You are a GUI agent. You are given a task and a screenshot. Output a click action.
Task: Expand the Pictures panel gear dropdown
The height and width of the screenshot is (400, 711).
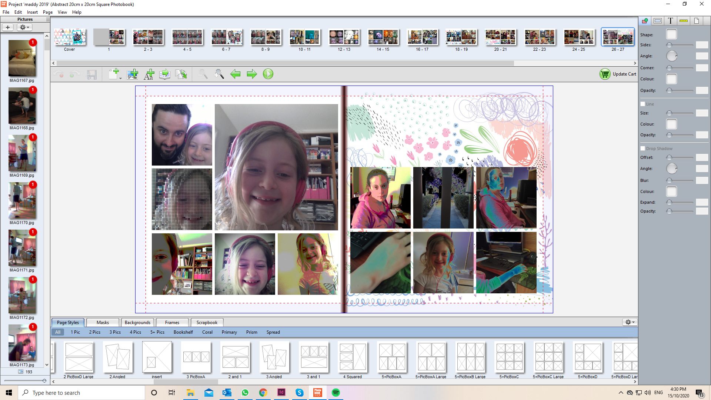(24, 27)
